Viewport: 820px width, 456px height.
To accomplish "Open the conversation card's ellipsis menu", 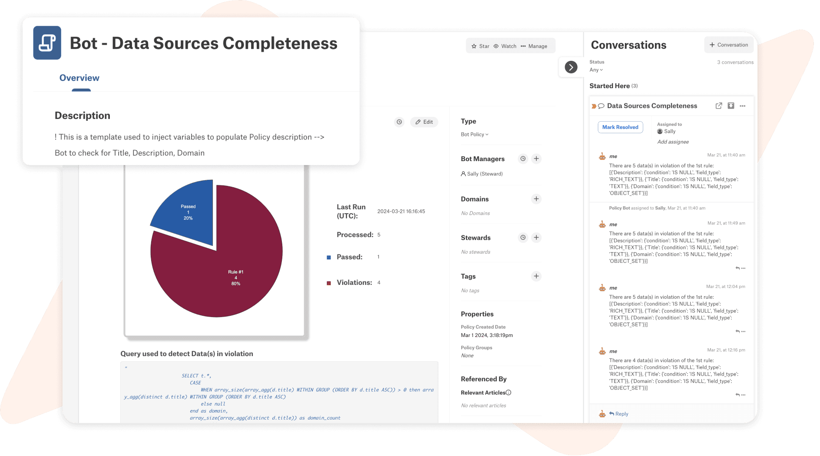I will [743, 106].
